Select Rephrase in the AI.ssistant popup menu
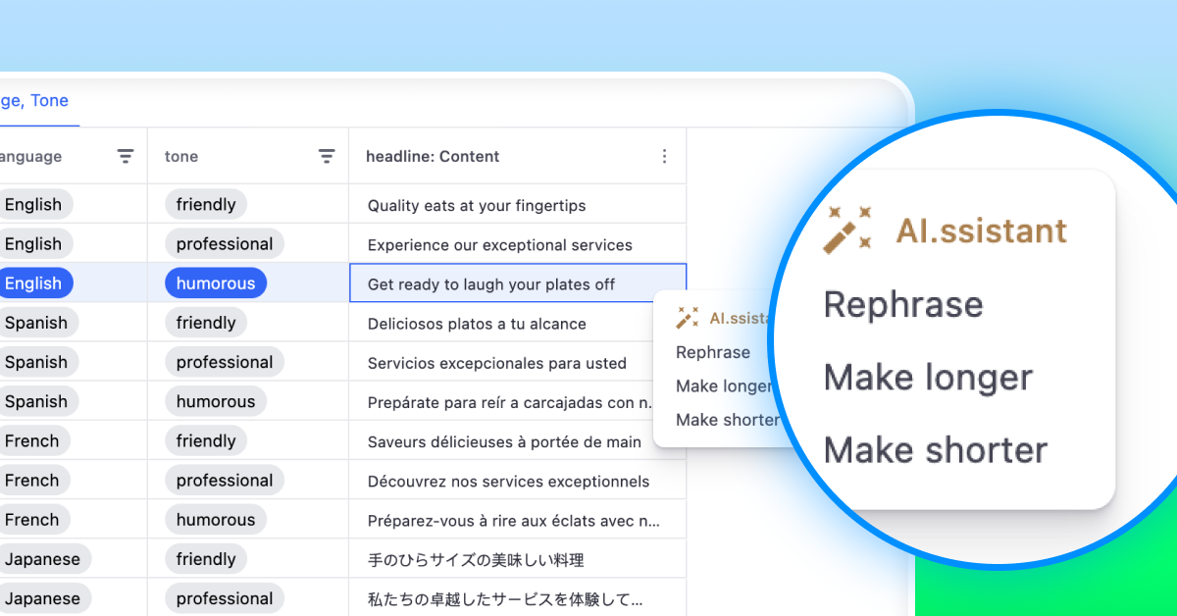Screen dimensions: 1177x616 pos(713,352)
